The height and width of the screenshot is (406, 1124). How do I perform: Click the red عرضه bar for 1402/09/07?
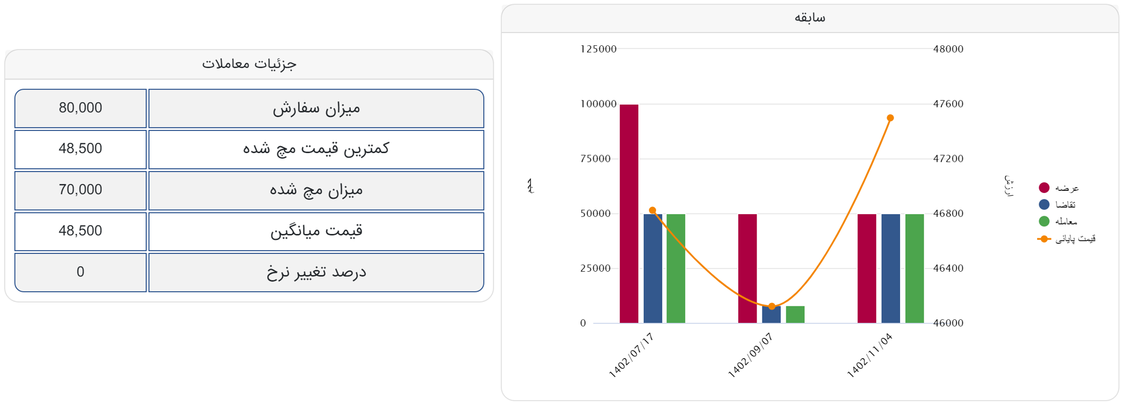747,269
